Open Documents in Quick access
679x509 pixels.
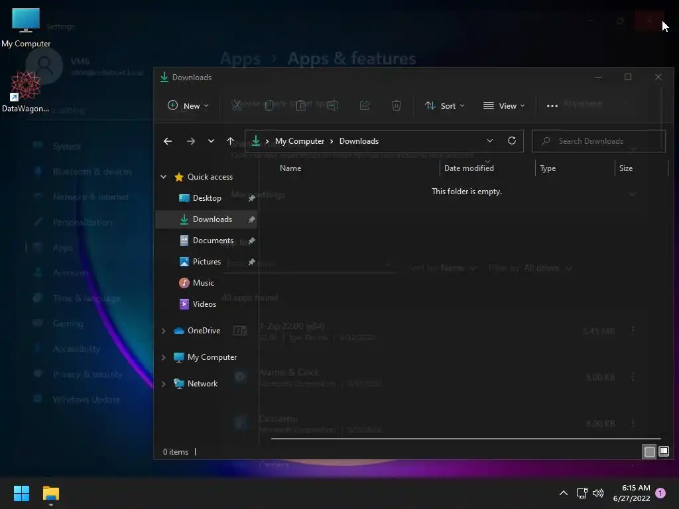click(x=213, y=240)
